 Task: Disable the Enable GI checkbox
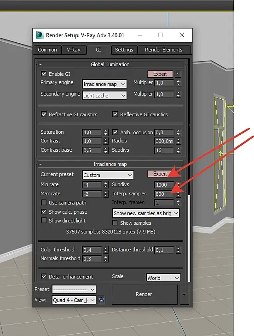click(44, 74)
